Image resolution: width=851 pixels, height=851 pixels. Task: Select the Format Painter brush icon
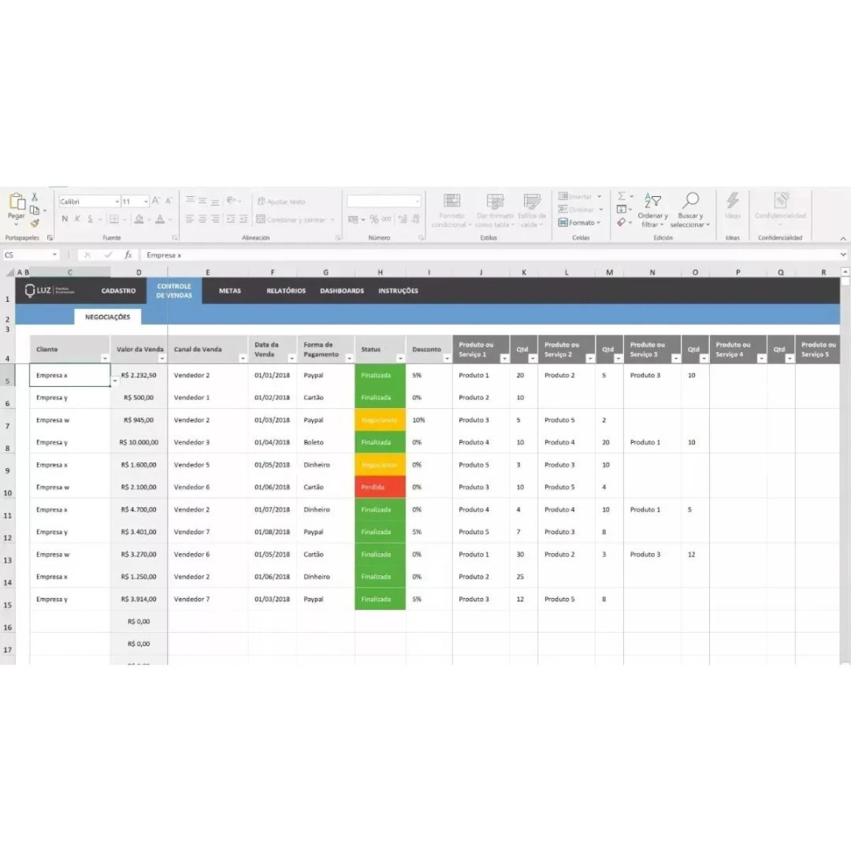tap(35, 224)
